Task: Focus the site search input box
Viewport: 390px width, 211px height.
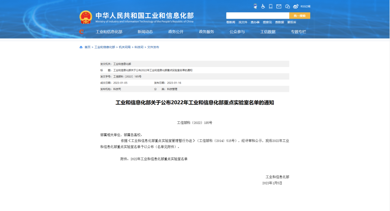Action: [x=258, y=15]
